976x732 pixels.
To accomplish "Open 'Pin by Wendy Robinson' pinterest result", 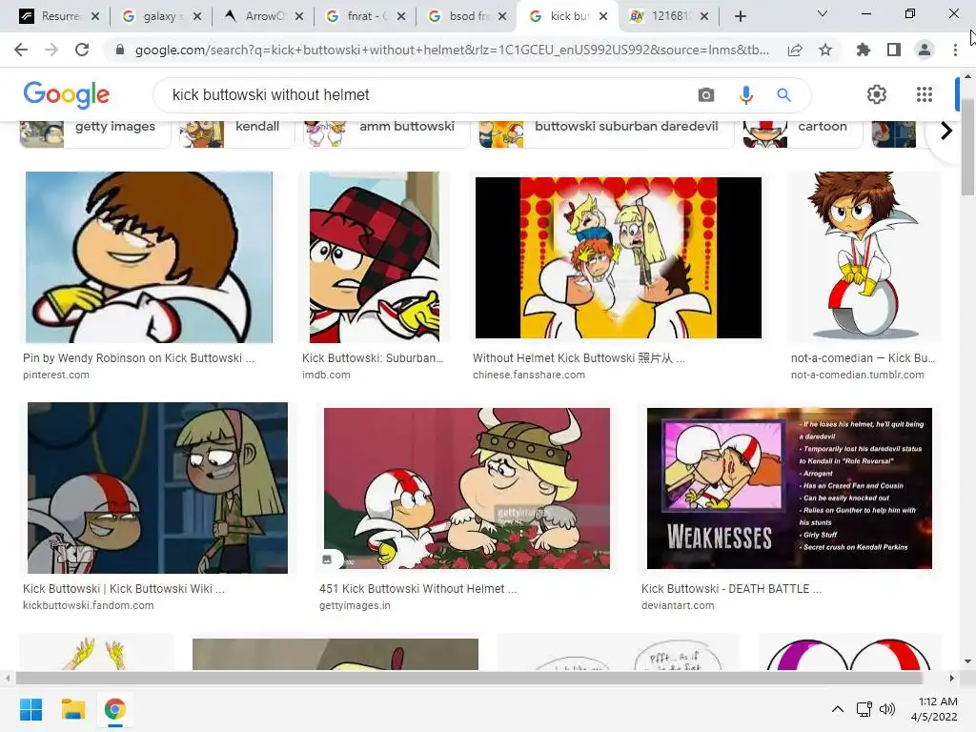I will tap(138, 358).
